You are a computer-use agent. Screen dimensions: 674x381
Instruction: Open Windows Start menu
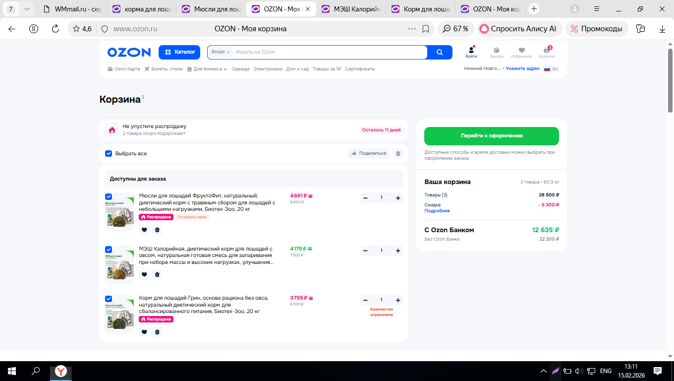(12, 371)
